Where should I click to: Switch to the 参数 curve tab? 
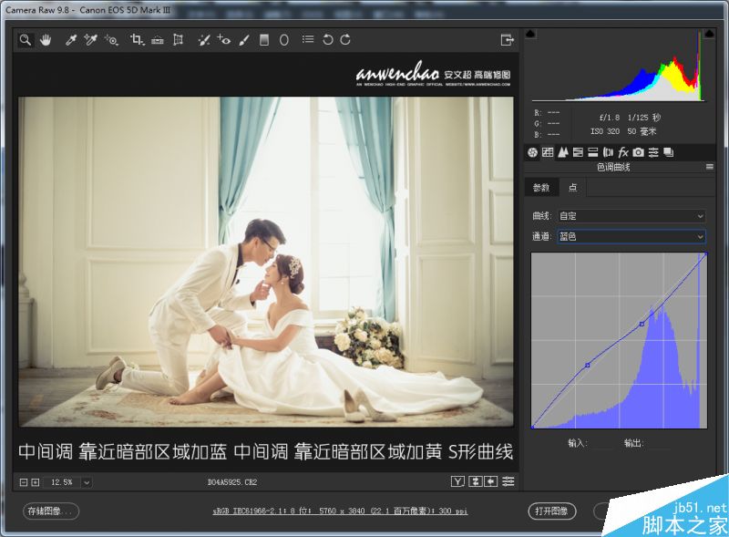tap(541, 188)
